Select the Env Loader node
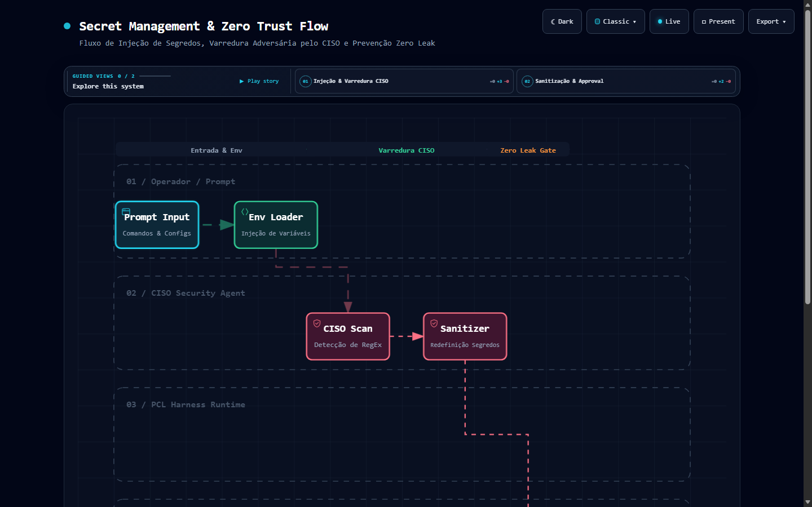Viewport: 812px width, 507px height. pos(276,225)
